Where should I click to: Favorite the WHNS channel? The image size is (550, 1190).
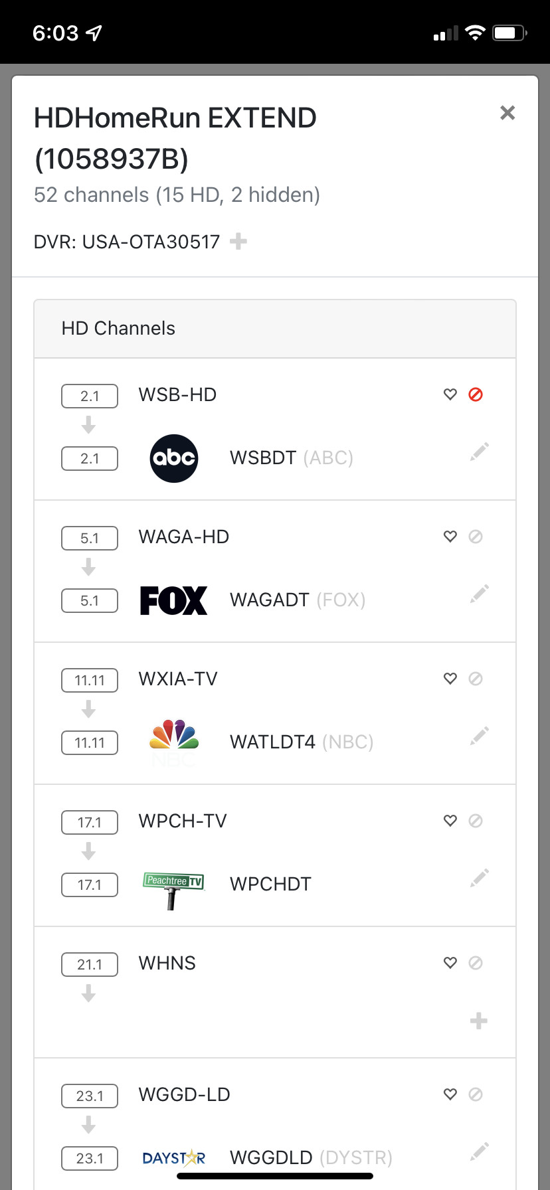(450, 963)
